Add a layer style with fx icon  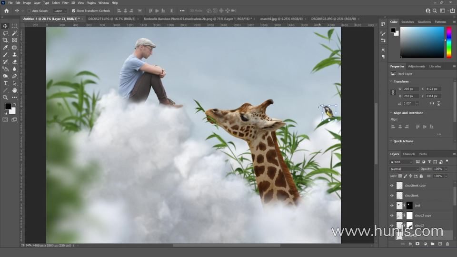(x=410, y=244)
